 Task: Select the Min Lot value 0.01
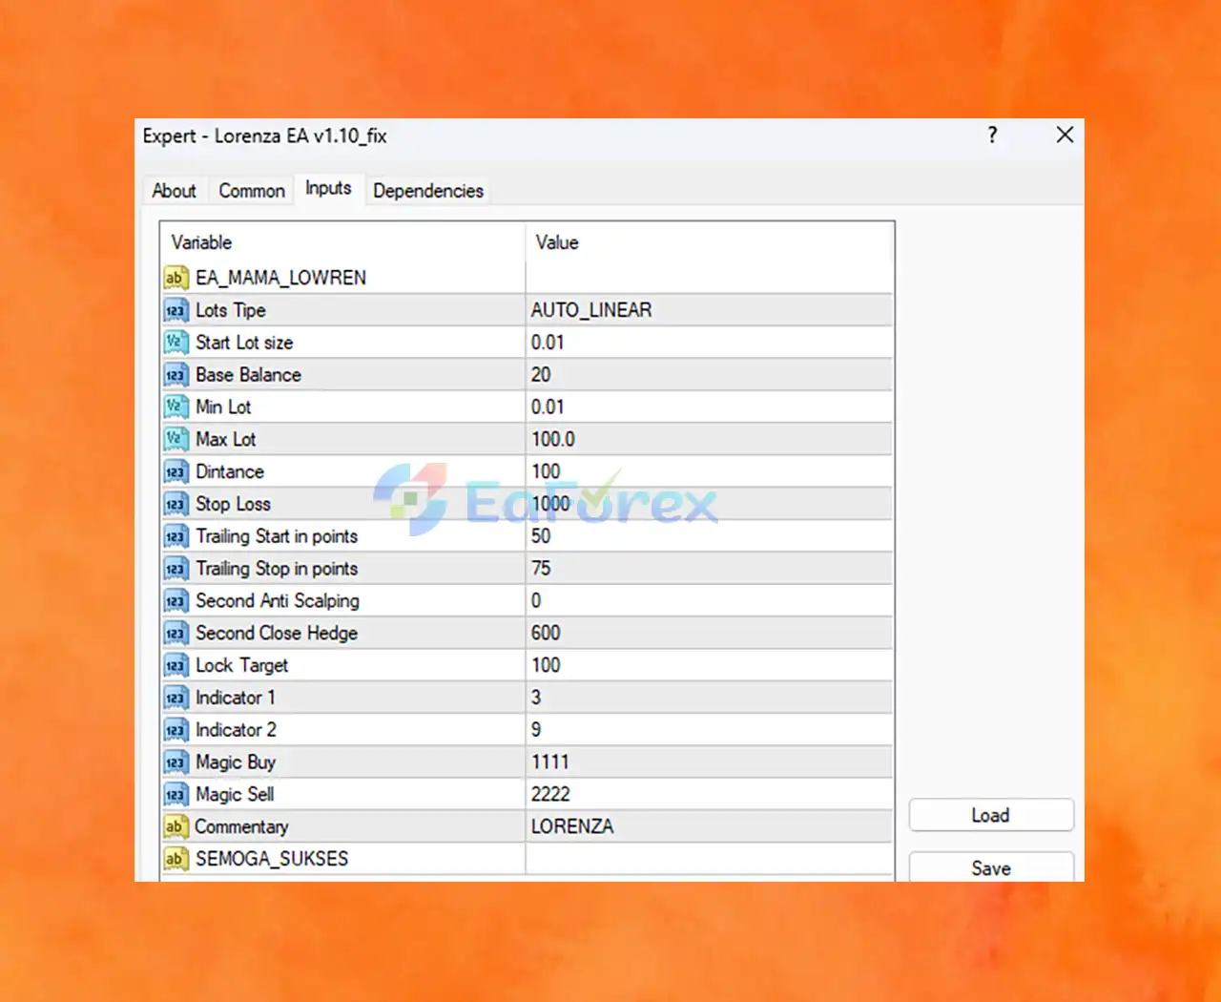pyautogui.click(x=709, y=407)
